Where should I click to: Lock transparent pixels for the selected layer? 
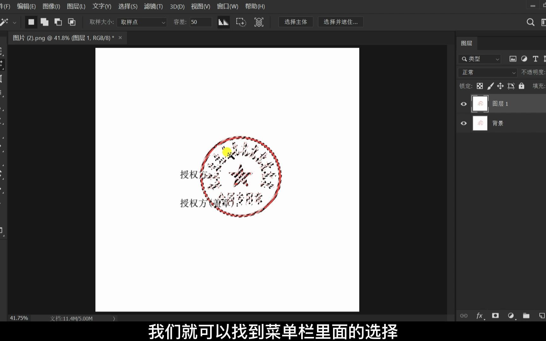click(x=480, y=86)
